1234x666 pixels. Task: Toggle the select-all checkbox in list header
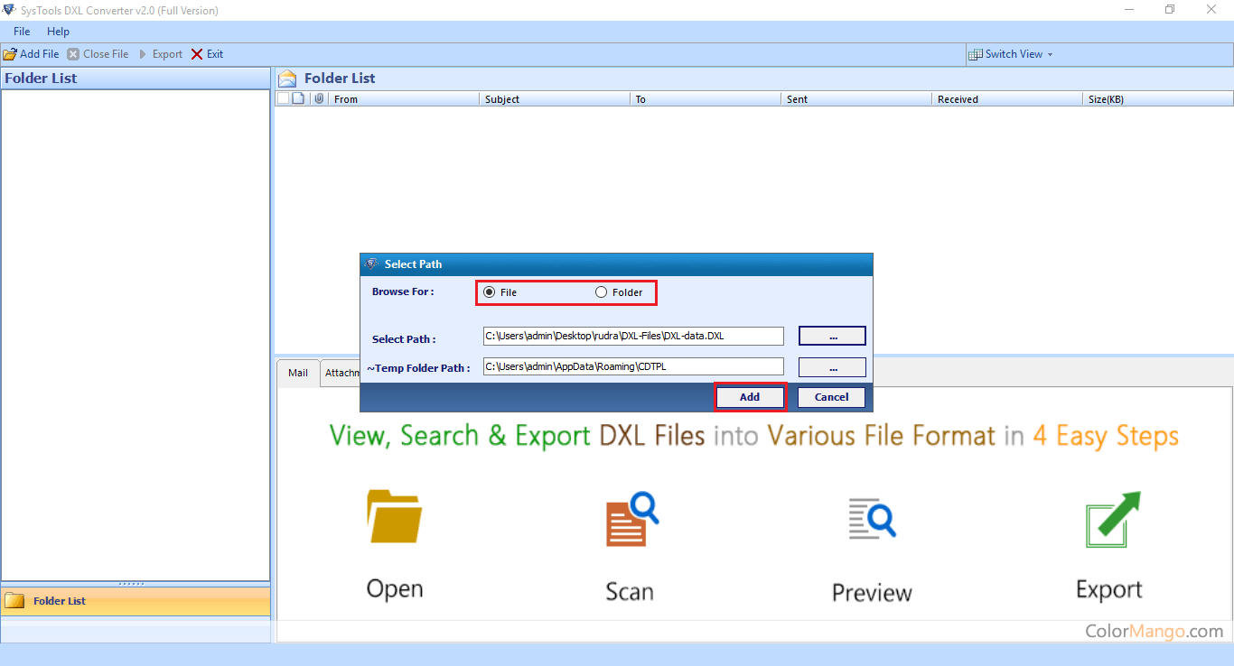(x=283, y=98)
